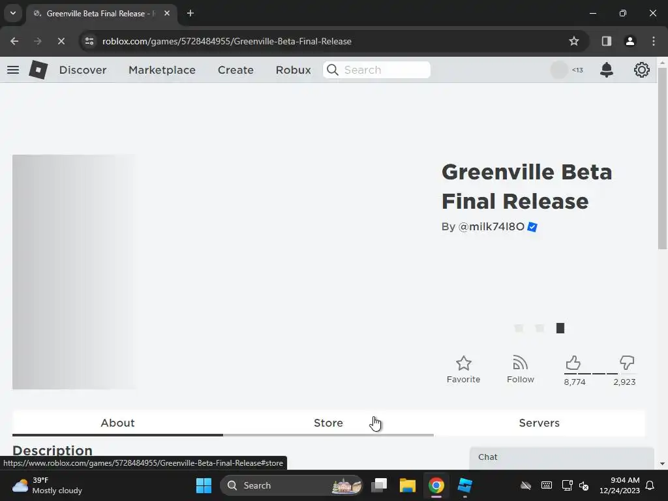This screenshot has width=668, height=501.
Task: Open the Windows notification center bell
Action: point(650,485)
